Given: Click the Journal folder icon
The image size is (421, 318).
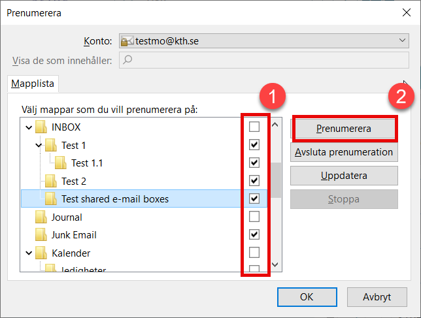Looking at the screenshot, I should click(x=41, y=217).
